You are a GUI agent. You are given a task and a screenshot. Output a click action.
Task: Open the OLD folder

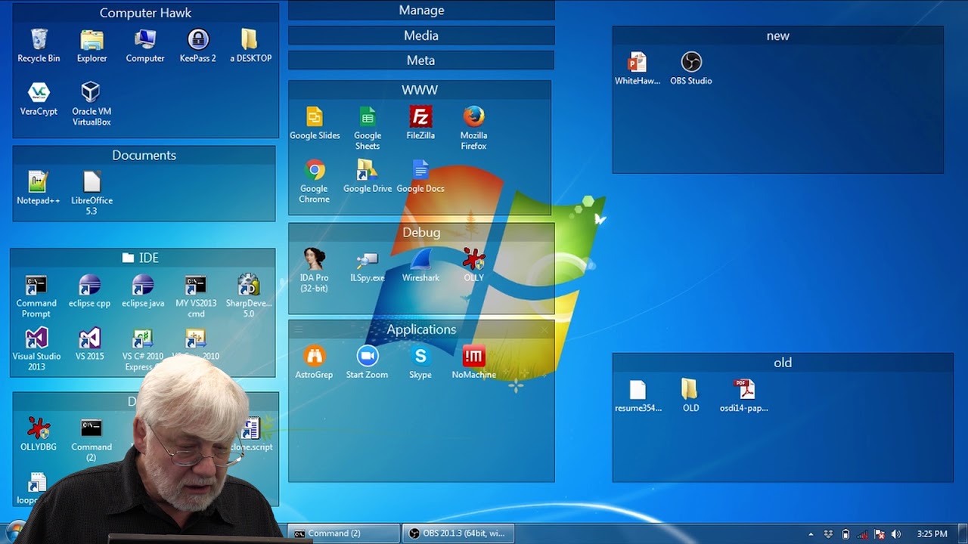coord(690,395)
